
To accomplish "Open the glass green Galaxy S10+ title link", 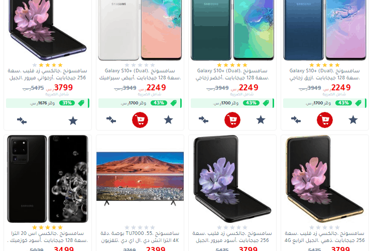I will [232, 74].
